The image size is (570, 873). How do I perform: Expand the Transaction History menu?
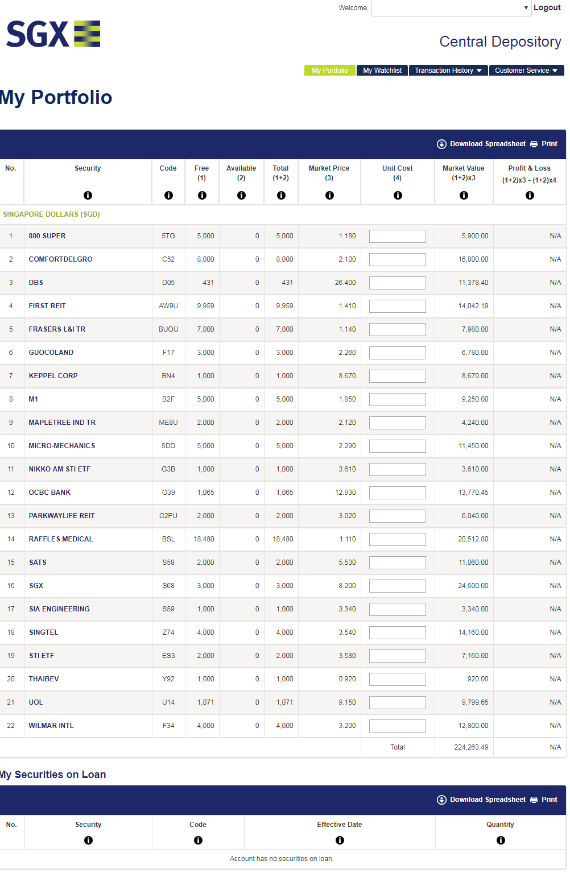pyautogui.click(x=448, y=71)
